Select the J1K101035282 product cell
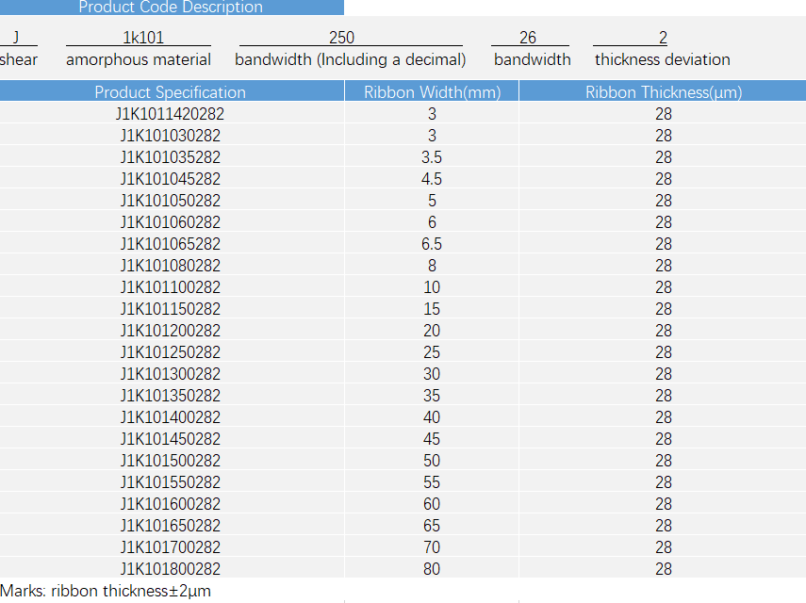The height and width of the screenshot is (603, 806). pos(171,157)
